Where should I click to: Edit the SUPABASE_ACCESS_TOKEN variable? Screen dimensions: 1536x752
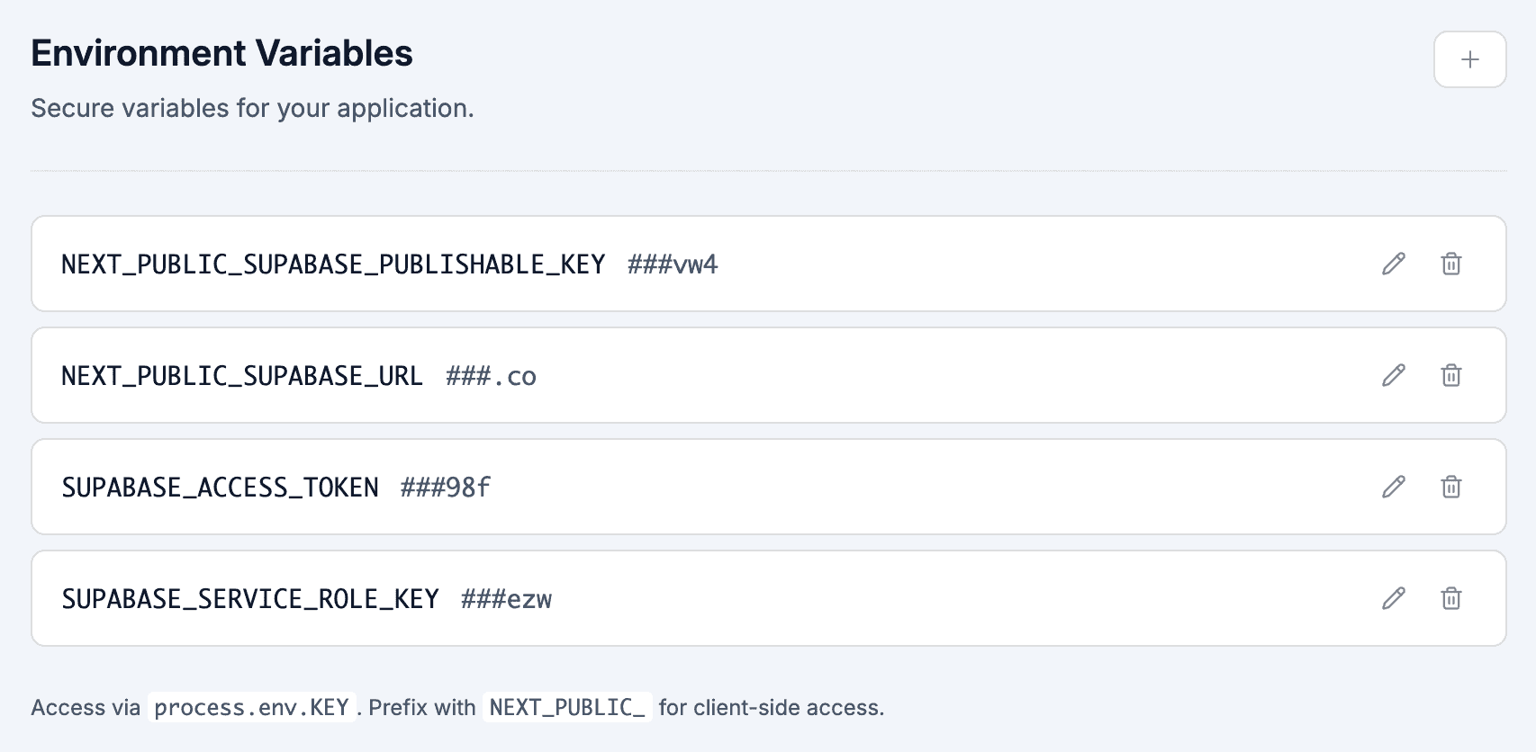[1393, 487]
